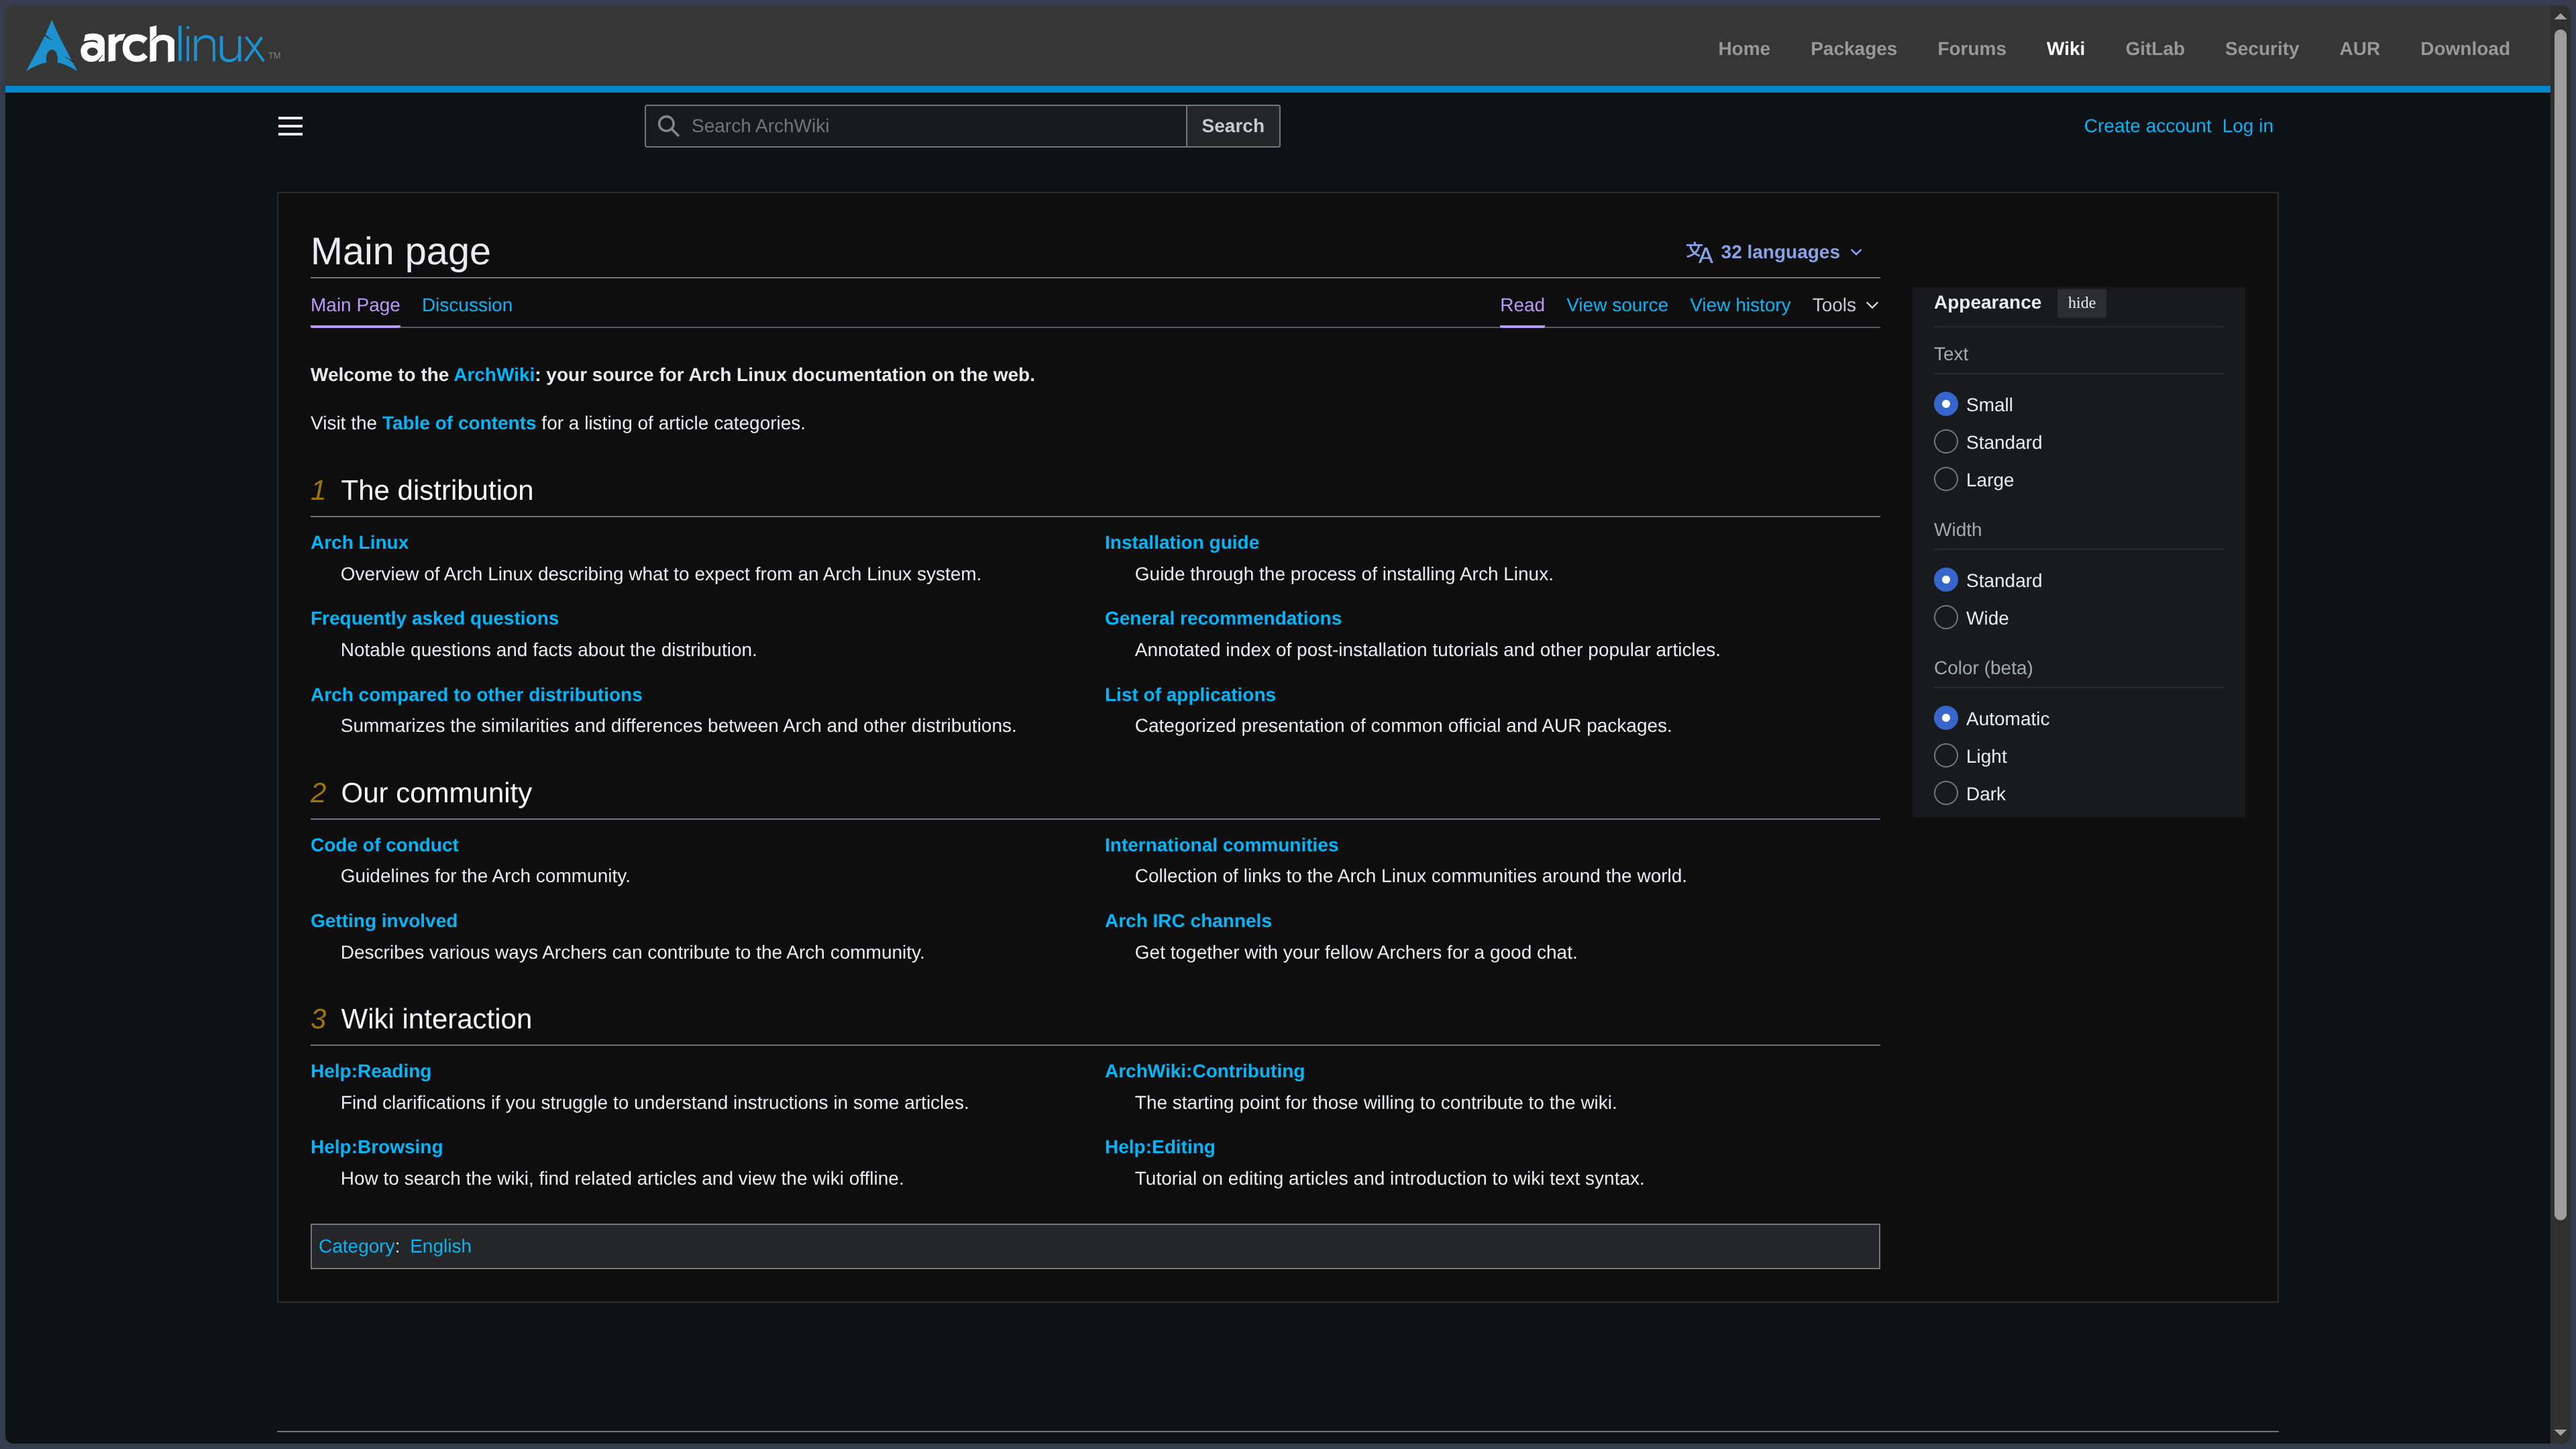Open Wiki in top navigation
2576x1449 pixels.
(2065, 49)
